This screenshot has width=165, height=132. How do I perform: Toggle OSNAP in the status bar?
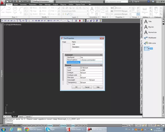[x=50, y=125]
